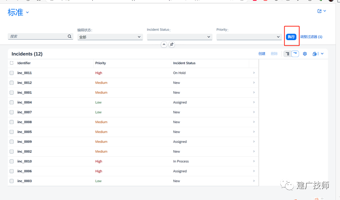340x200 pixels.
Task: Open inc_0002 row navigation arrow
Action: click(254, 151)
